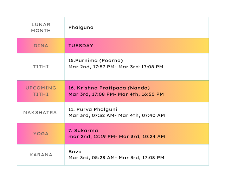The height and width of the screenshot is (169, 225).
Task: Click the Krishna Pratipada time range
Action: pos(116,94)
